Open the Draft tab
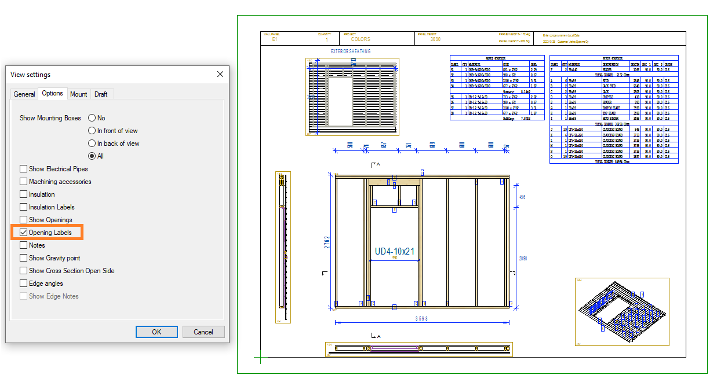 pyautogui.click(x=101, y=94)
